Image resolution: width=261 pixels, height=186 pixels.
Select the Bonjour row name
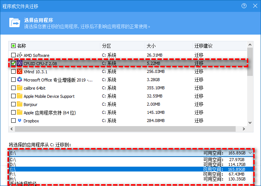pyautogui.click(x=31, y=105)
